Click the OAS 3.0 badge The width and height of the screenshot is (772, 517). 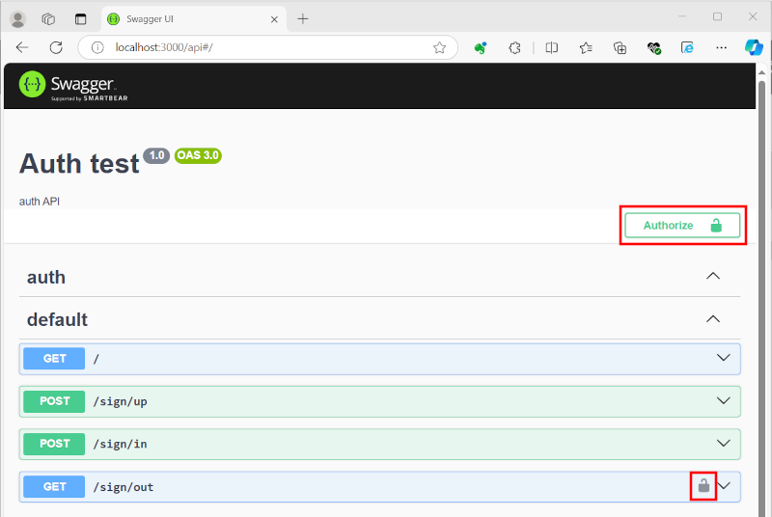198,155
